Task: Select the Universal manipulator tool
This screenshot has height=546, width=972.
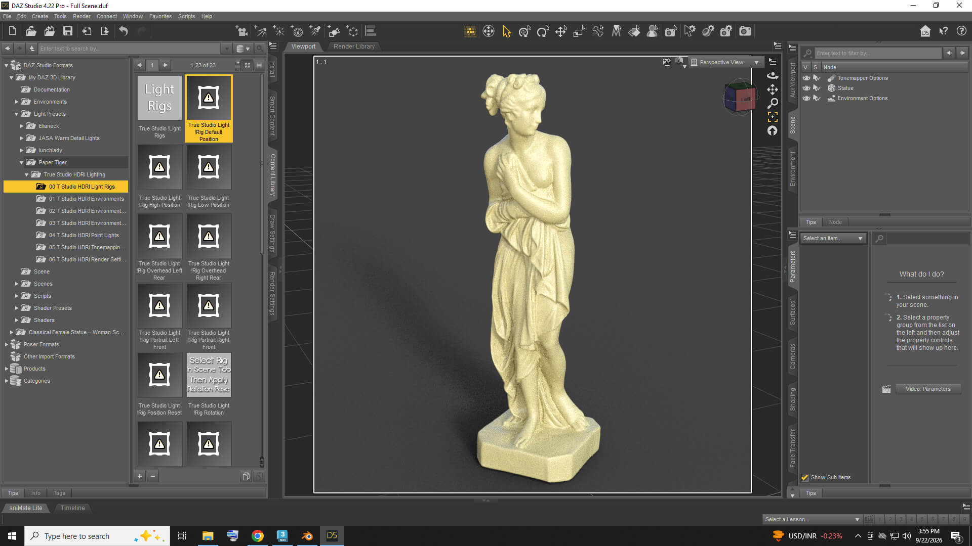Action: point(525,31)
